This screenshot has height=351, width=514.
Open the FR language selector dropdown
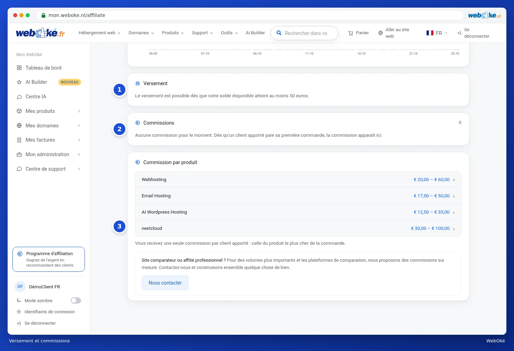[x=437, y=33]
